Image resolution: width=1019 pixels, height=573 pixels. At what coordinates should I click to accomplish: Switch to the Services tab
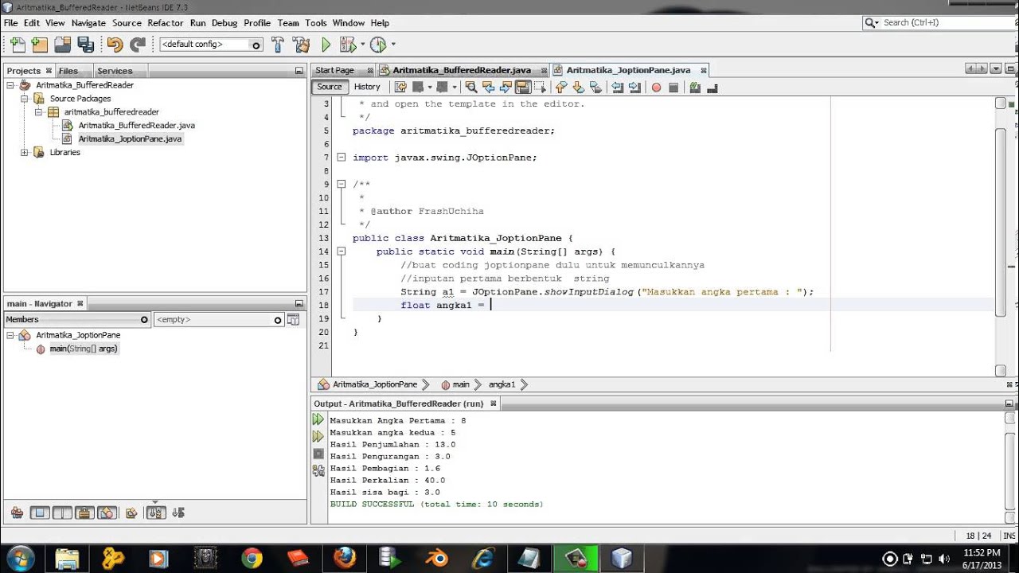click(115, 71)
